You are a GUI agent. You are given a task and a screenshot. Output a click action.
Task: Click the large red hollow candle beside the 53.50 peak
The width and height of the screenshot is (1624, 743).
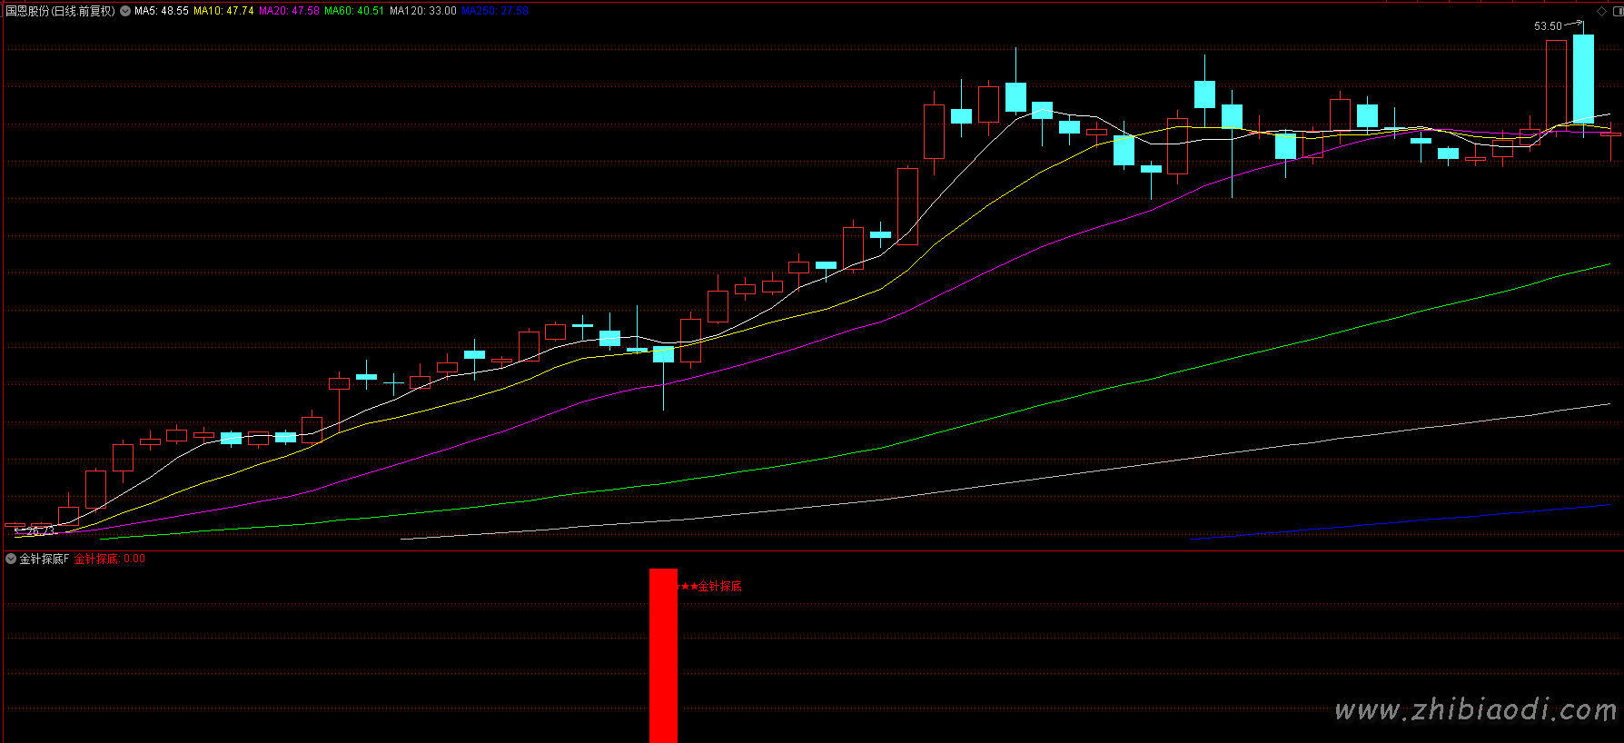pyautogui.click(x=1556, y=84)
